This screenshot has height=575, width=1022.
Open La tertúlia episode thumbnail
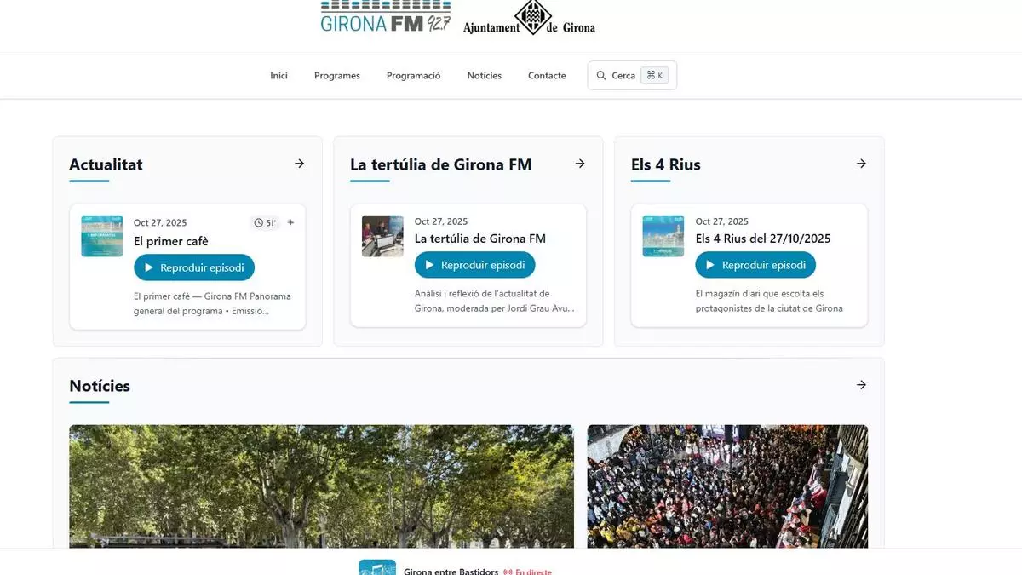tap(382, 236)
